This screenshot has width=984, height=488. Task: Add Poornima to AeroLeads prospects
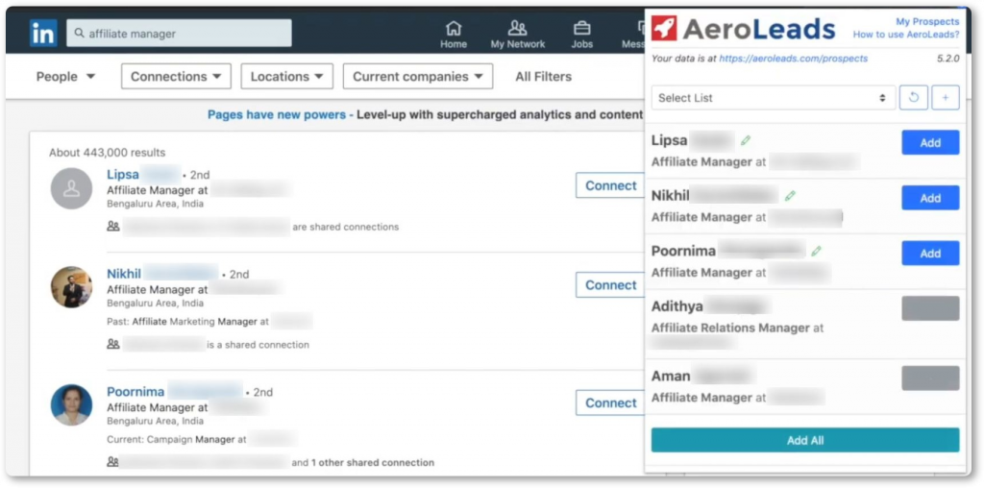coord(930,253)
